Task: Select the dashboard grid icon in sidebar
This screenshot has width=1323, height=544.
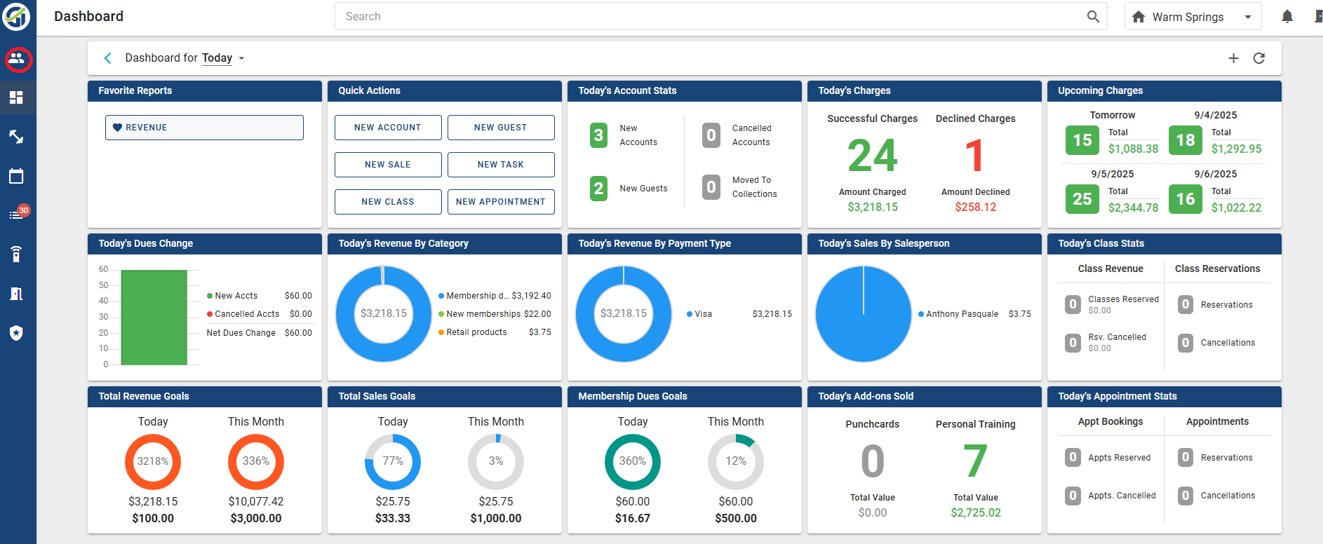Action: (x=17, y=97)
